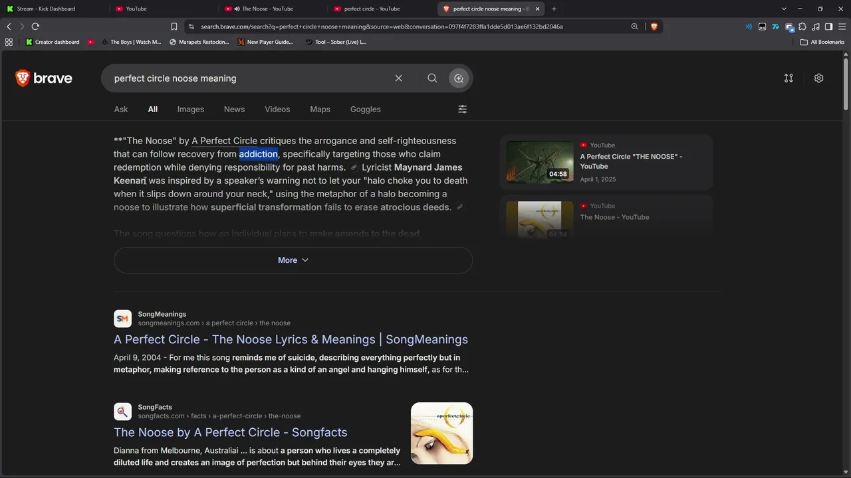Select the All search tab
Viewport: 851px width, 478px height.
153,109
